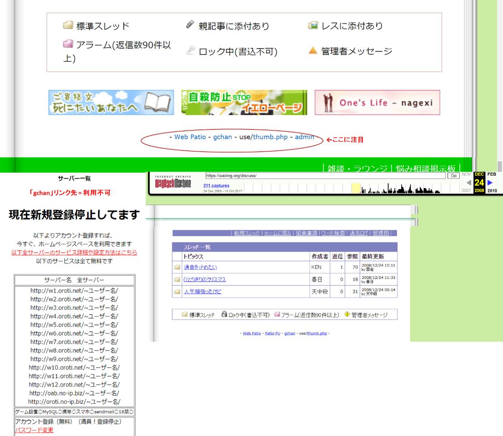Click the yellow diamond admin message icon

pyautogui.click(x=347, y=314)
